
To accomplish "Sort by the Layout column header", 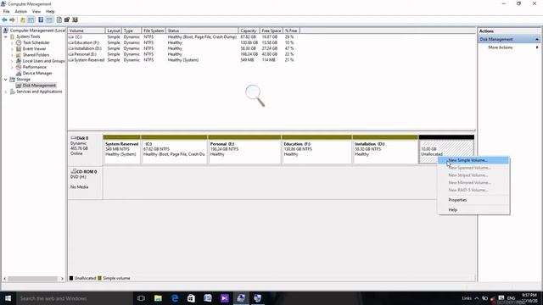I will (113, 30).
